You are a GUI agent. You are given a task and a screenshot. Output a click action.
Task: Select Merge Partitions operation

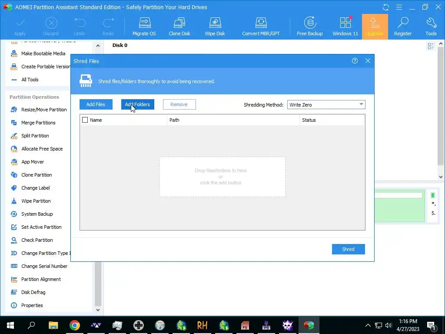[x=33, y=123]
